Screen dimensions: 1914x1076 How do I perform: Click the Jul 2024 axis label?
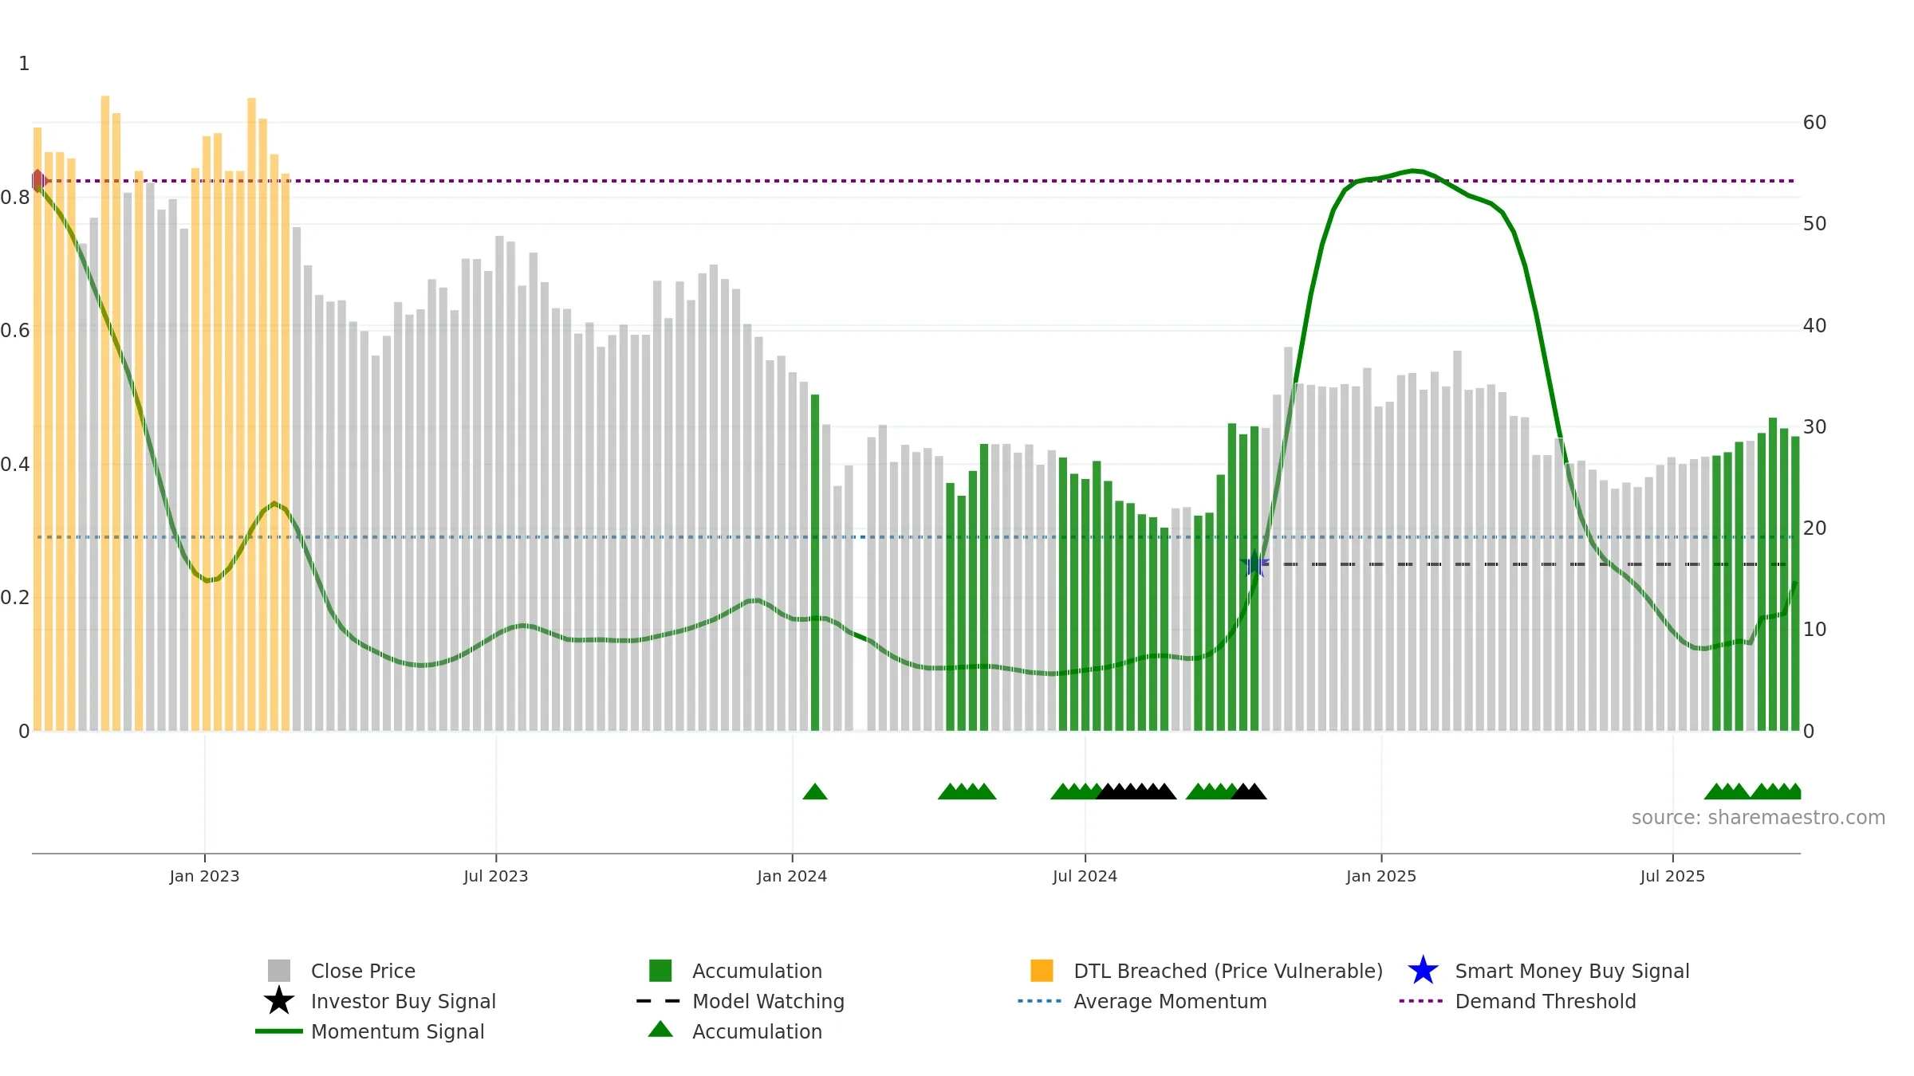(x=1085, y=877)
